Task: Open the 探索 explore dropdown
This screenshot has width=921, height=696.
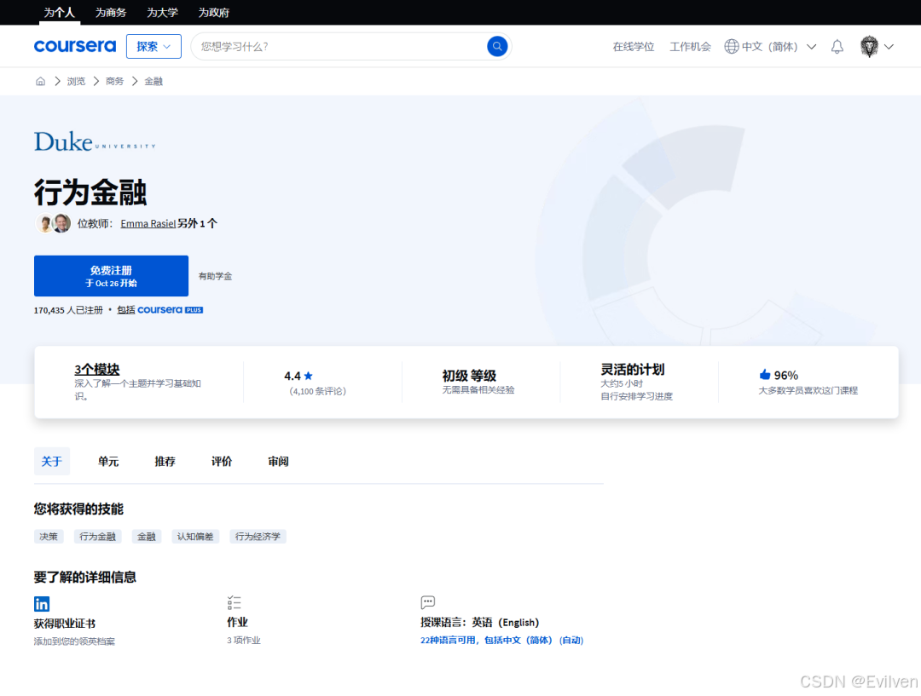Action: (x=153, y=46)
